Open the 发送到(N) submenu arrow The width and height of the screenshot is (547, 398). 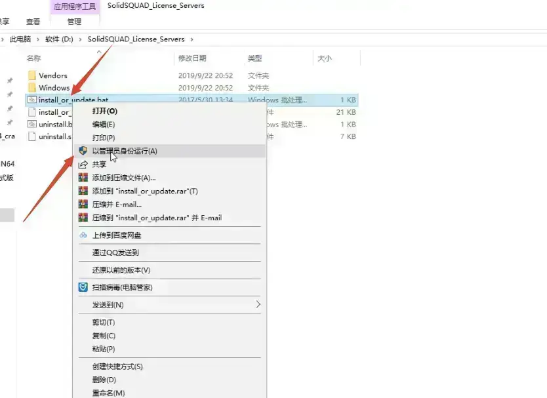pyautogui.click(x=258, y=304)
